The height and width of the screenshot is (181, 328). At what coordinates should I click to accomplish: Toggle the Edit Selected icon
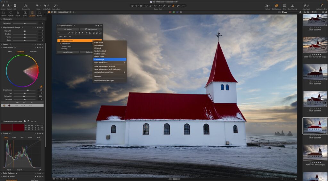276,6
